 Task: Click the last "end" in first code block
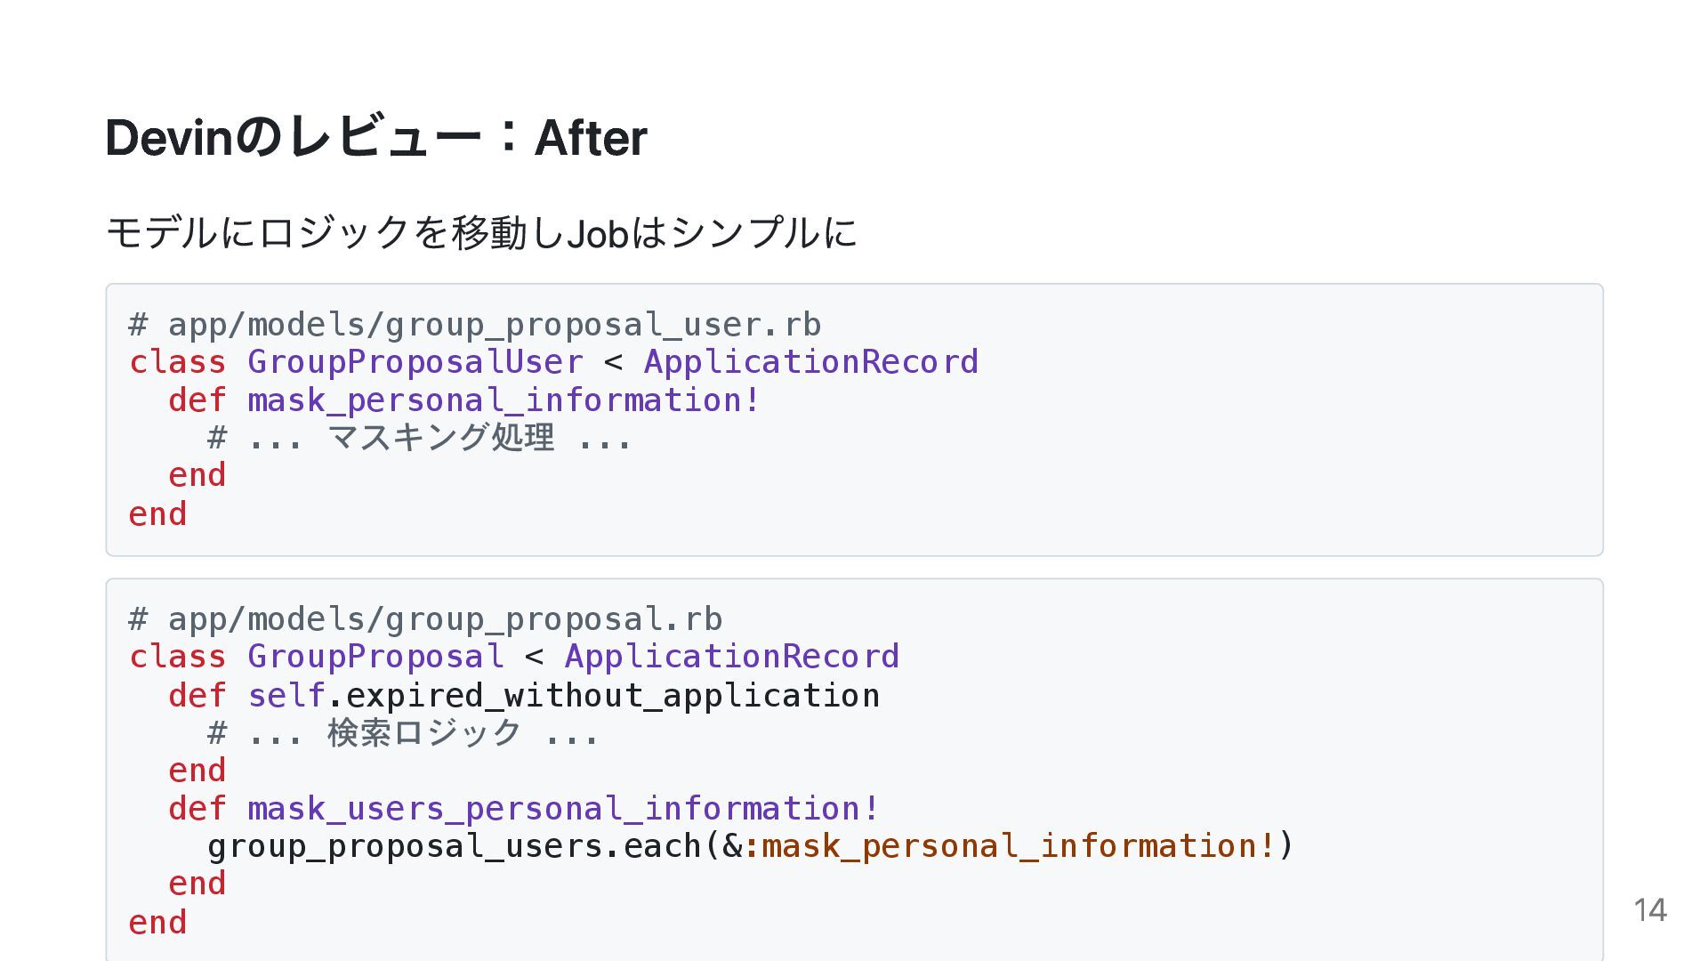tap(157, 514)
